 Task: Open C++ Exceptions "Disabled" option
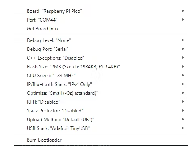click(x=100, y=58)
